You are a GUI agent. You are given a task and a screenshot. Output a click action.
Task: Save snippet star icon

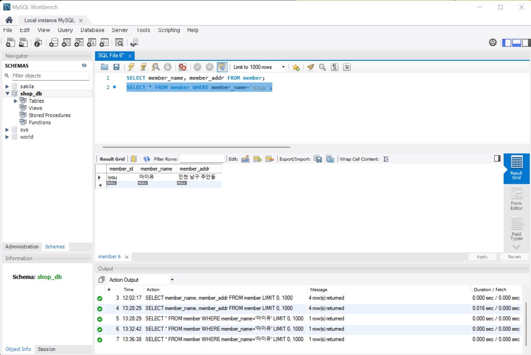coord(296,67)
